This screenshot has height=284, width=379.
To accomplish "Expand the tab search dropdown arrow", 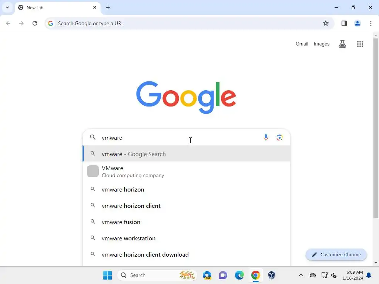I will coord(7,7).
